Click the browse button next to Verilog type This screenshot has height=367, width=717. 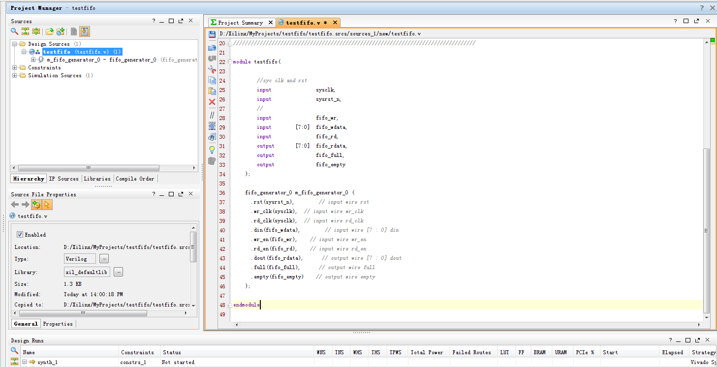point(104,259)
